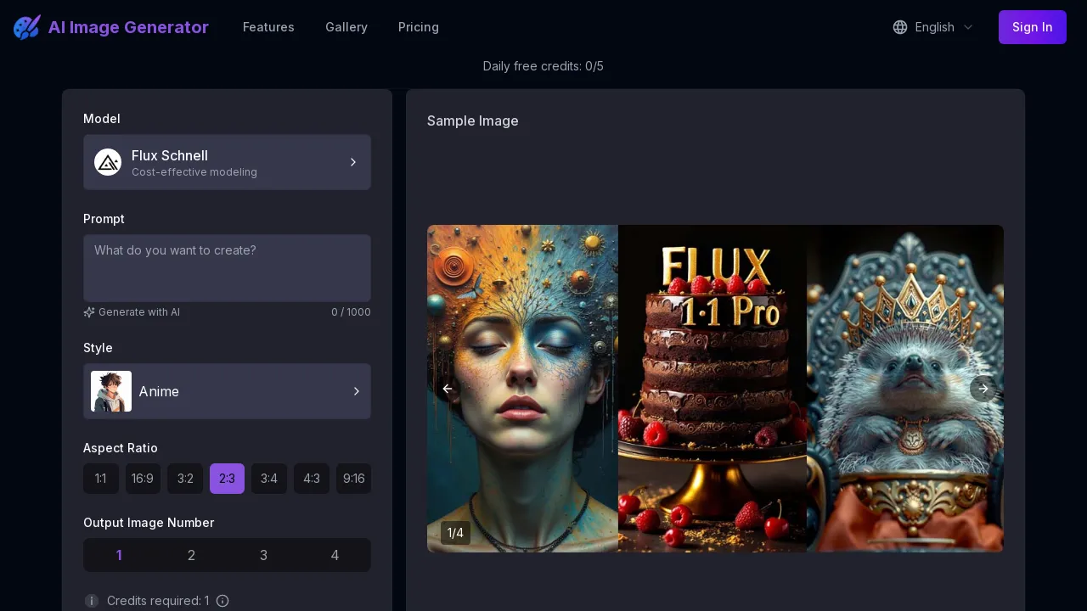Click the info icon after Credits required: 1

pos(222,601)
